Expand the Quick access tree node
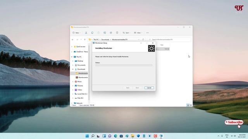The height and width of the screenshot is (139, 248). [x=72, y=47]
